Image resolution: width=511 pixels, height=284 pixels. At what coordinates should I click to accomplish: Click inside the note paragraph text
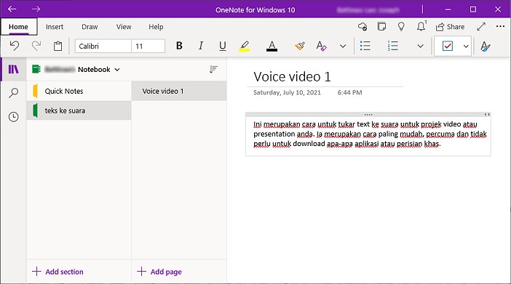[x=370, y=134]
